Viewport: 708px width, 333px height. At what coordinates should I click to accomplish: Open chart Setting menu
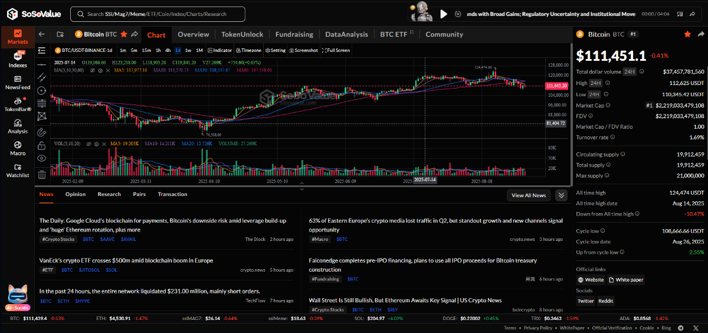[x=276, y=50]
